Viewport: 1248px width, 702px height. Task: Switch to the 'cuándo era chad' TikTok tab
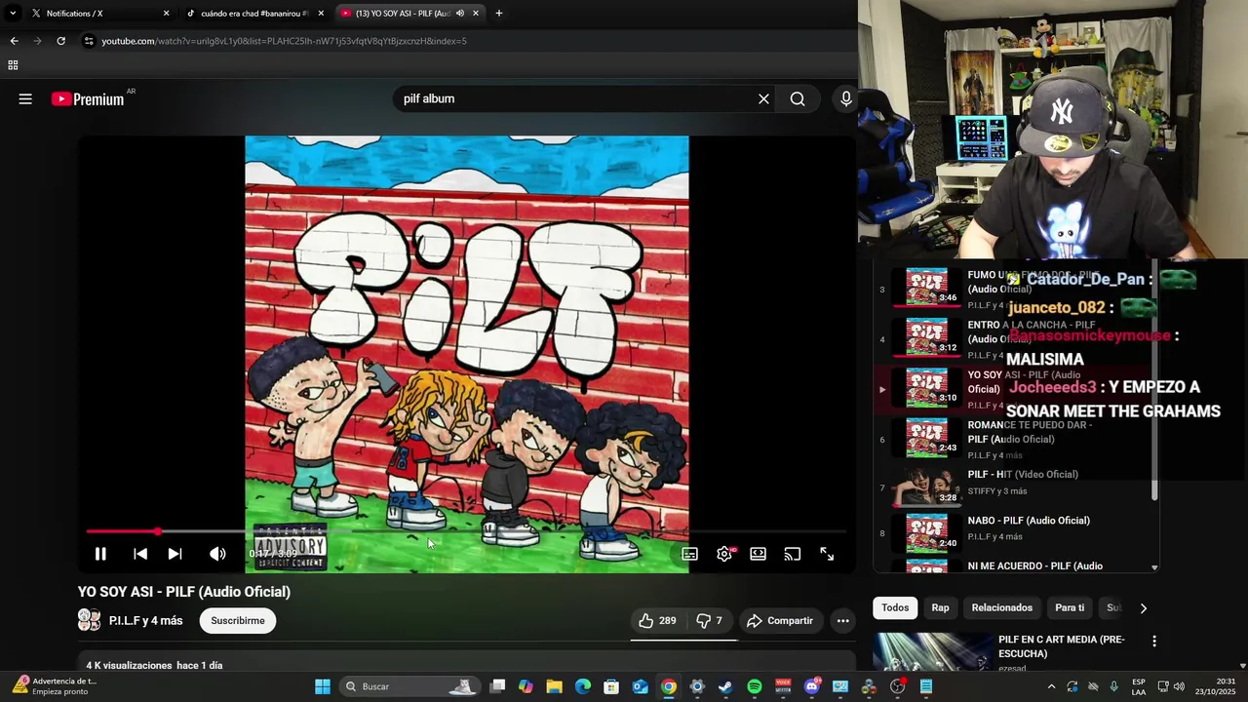[253, 14]
